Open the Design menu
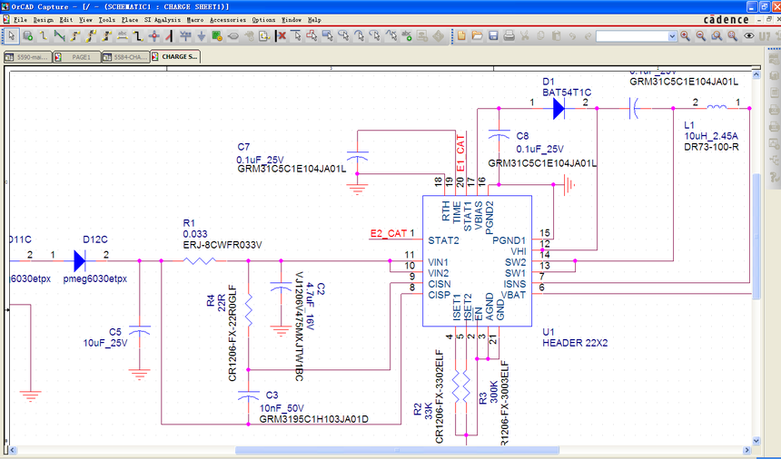The image size is (781, 459). click(x=44, y=20)
